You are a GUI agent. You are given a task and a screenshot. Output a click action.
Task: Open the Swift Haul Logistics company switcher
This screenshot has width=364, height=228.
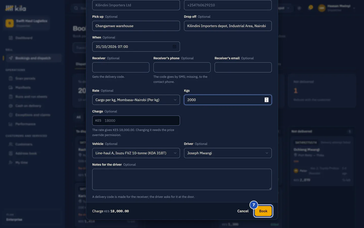[27, 23]
